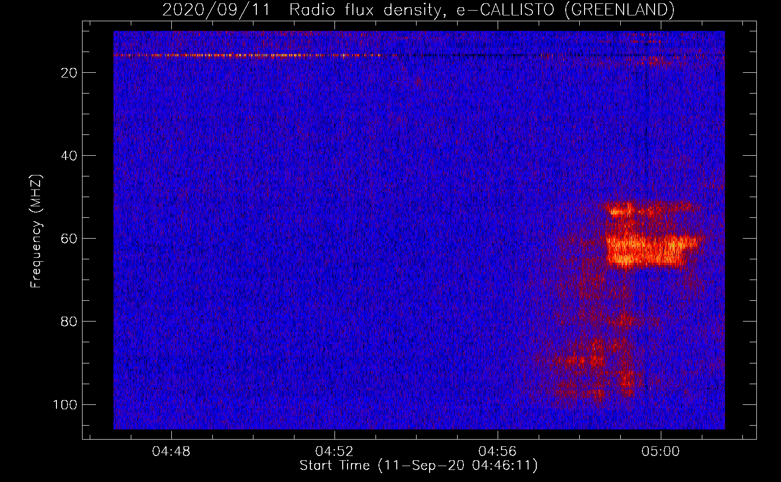
Task: Click the '60' frequency tick label
Action: (x=69, y=239)
